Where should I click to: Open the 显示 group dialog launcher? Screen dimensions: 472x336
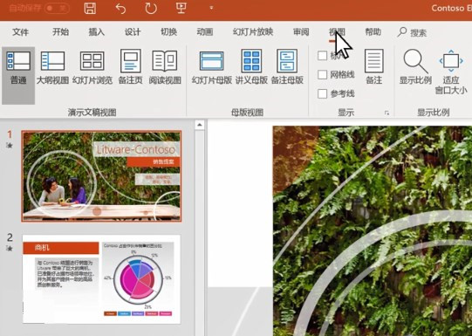[386, 113]
